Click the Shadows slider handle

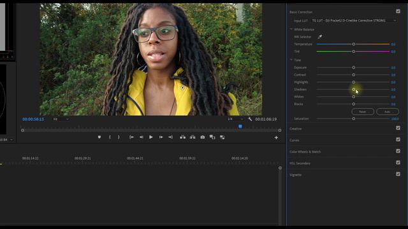click(x=354, y=89)
